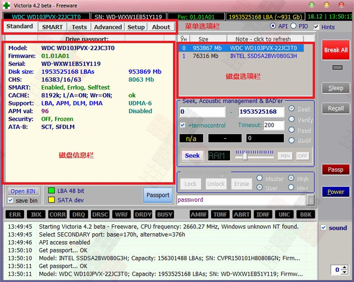Click the yellow SATA dev indicator
The width and height of the screenshot is (354, 282).
(51, 200)
